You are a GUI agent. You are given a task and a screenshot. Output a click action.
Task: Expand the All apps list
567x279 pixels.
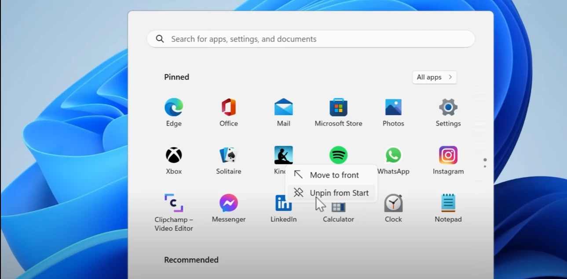tap(434, 77)
